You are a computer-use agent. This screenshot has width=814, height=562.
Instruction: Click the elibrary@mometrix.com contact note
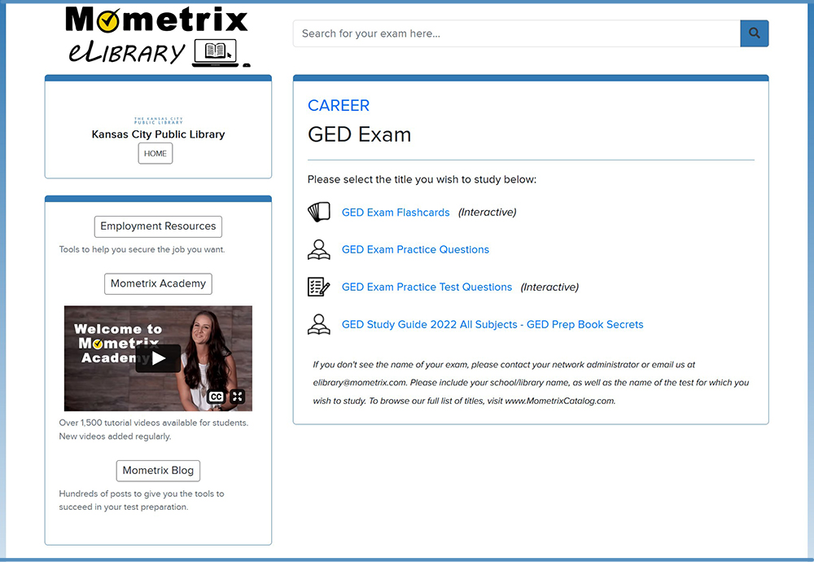(x=531, y=383)
